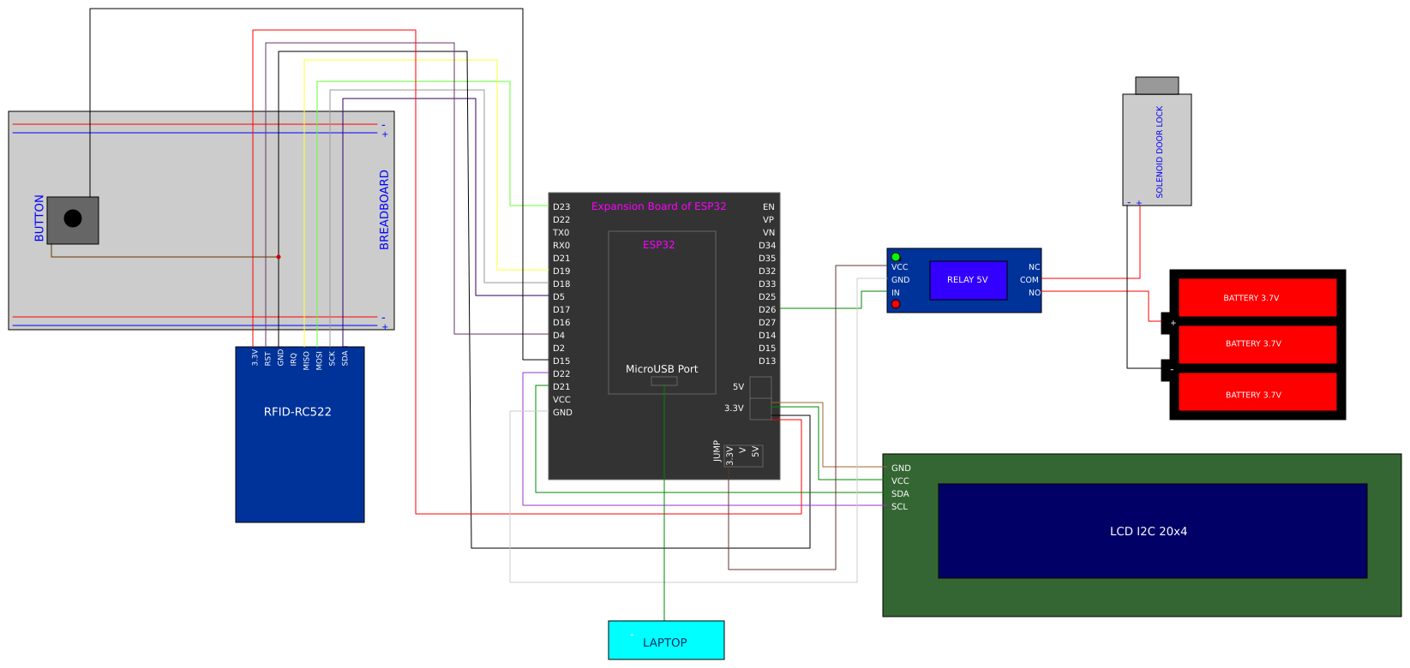The image size is (1410, 668).
Task: Click the push button component on the breadboard
Action: point(73,220)
